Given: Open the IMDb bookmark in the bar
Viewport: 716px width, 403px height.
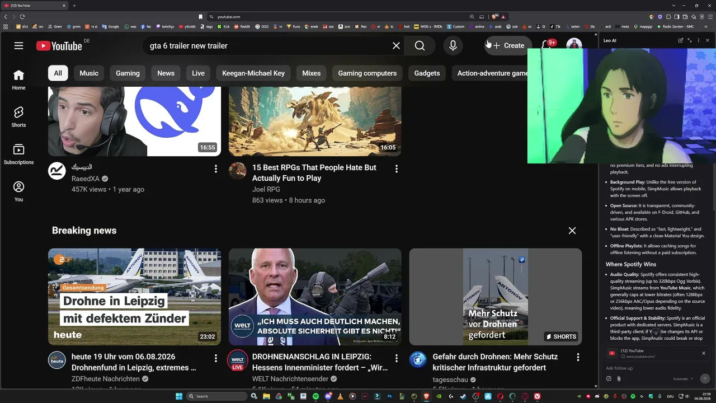Looking at the screenshot, I should coord(427,26).
